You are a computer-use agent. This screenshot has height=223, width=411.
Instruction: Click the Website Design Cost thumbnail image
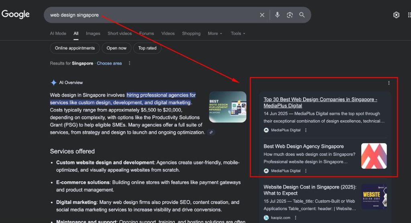[x=374, y=197]
